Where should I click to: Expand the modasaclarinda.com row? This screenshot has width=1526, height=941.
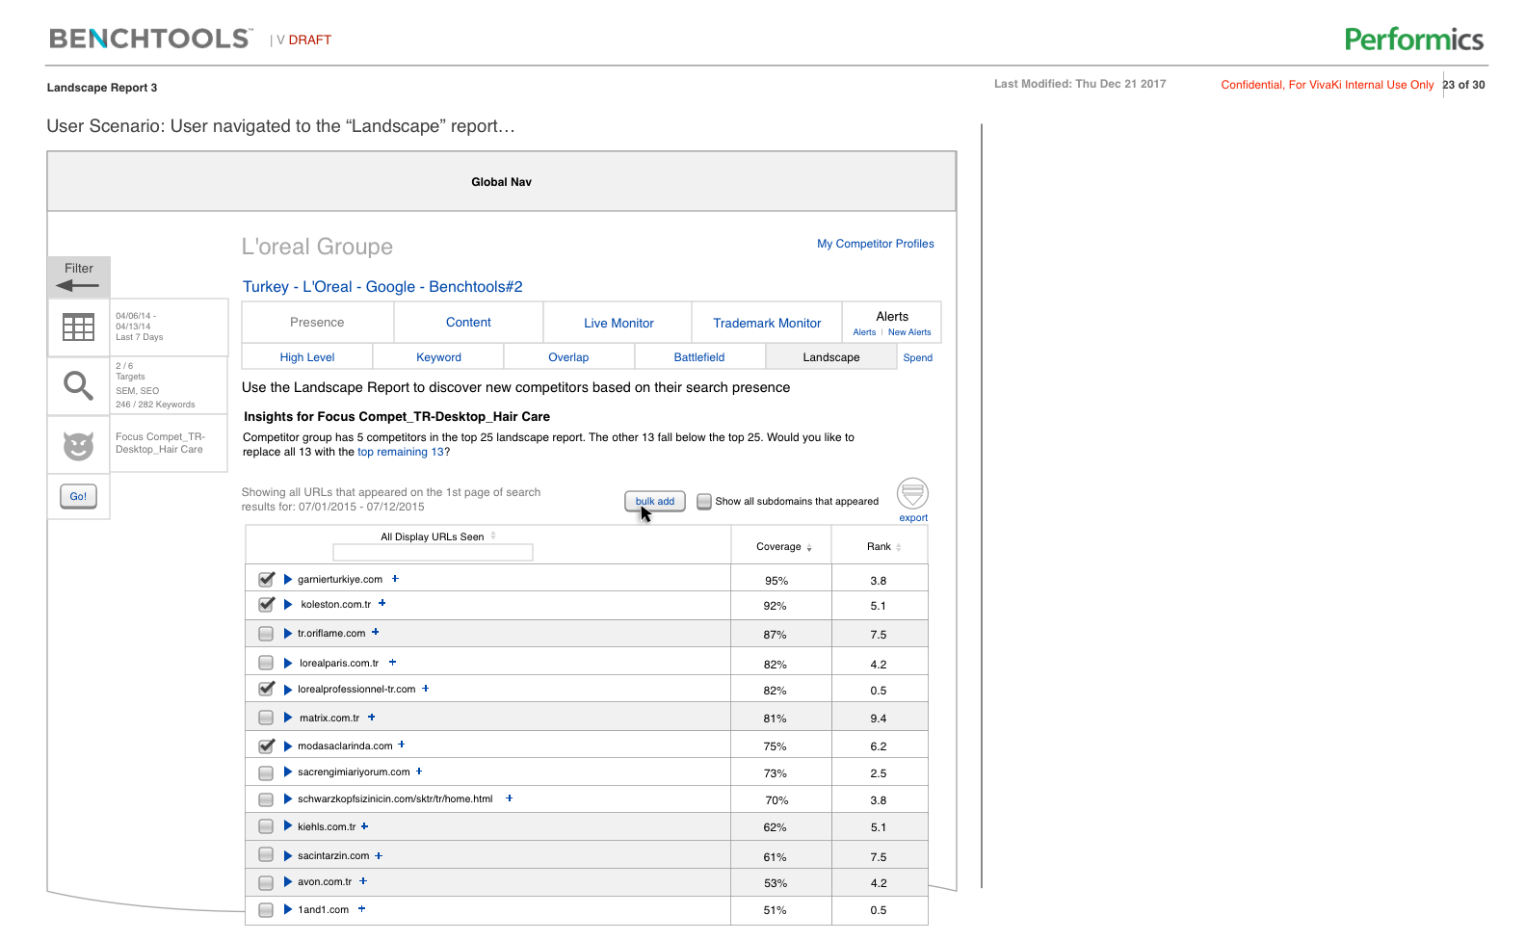click(287, 746)
